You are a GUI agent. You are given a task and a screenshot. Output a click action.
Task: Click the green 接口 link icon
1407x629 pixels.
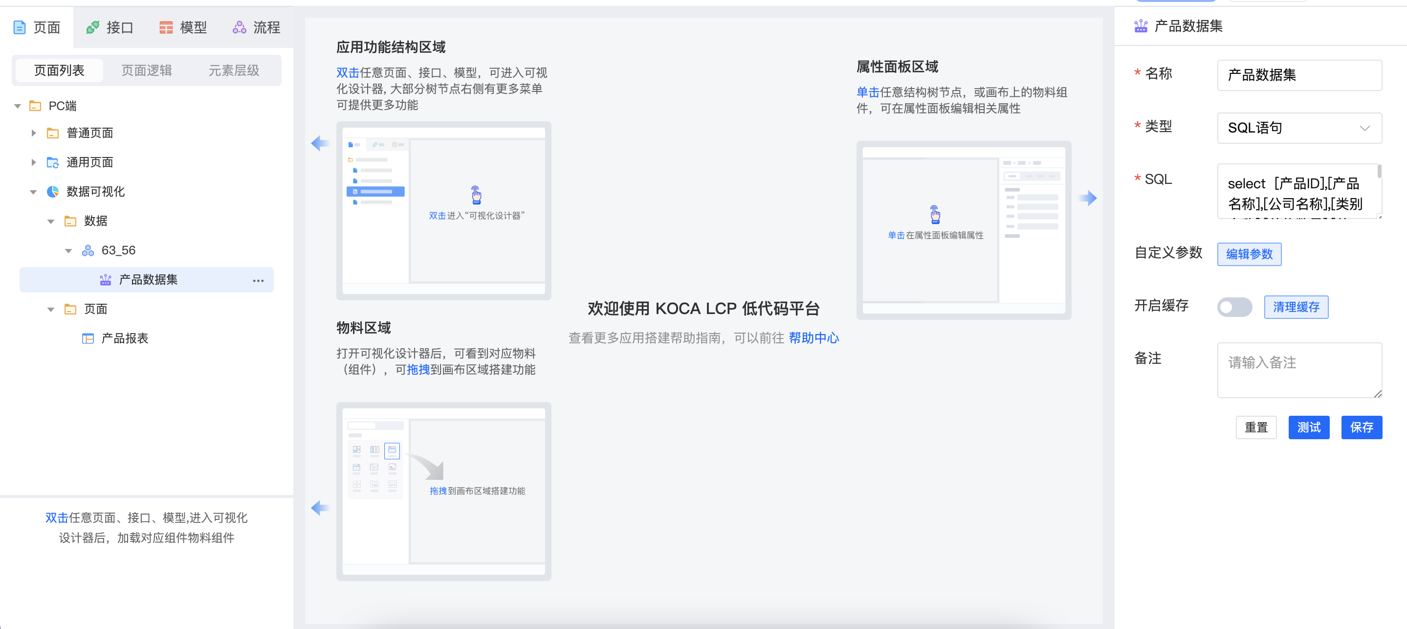pyautogui.click(x=93, y=27)
